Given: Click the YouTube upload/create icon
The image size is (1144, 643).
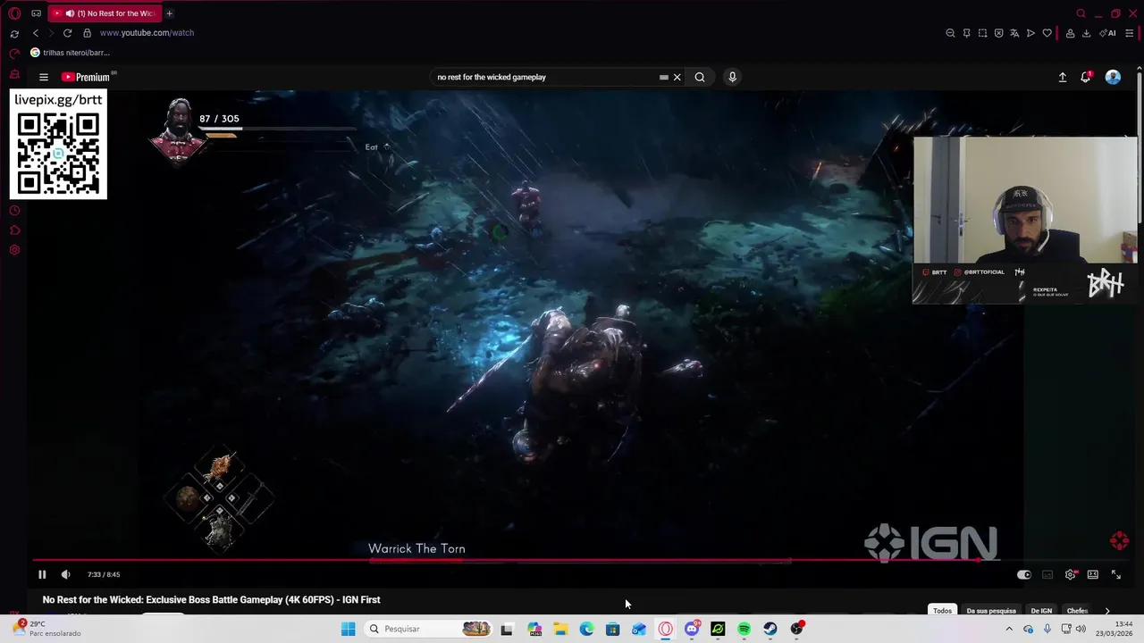Looking at the screenshot, I should (x=1063, y=77).
